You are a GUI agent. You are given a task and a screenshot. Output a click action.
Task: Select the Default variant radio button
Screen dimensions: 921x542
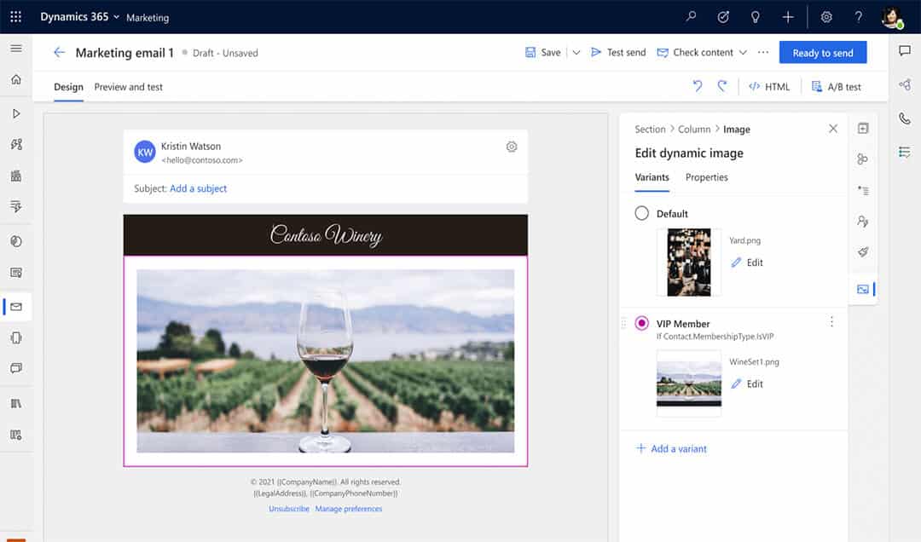click(642, 213)
